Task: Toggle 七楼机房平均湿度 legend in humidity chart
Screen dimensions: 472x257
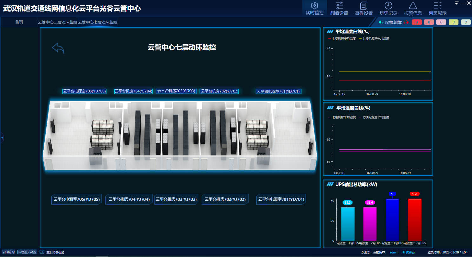Action: coord(342,117)
